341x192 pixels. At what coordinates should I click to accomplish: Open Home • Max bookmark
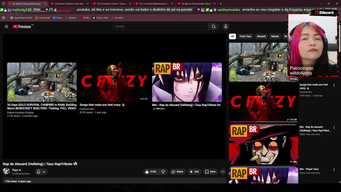click(x=100, y=18)
